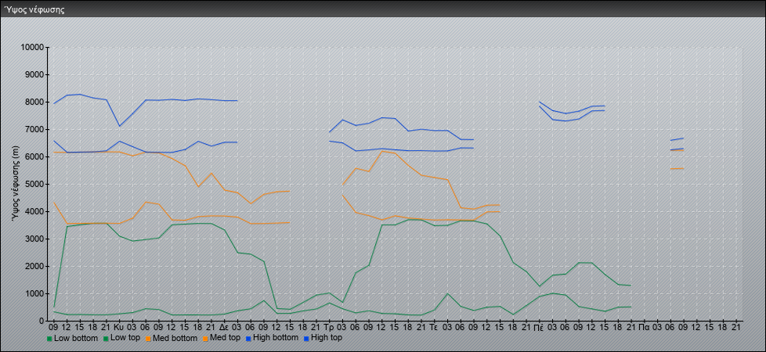
Task: Click the 4000 y-axis value
Action: point(34,211)
